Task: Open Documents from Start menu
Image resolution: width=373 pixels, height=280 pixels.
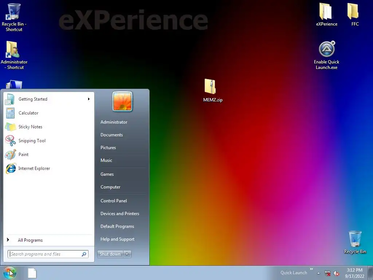Action: tap(111, 135)
